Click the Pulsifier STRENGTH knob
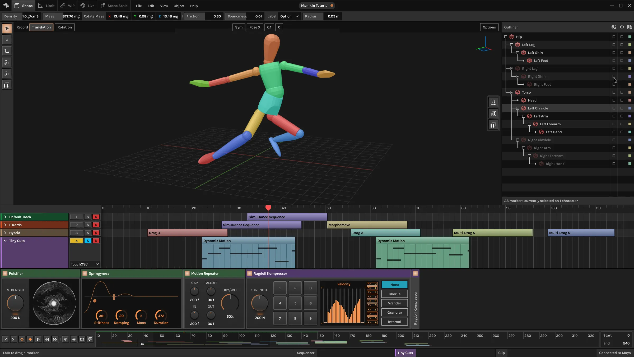Viewport: 634px width, 357px height. coord(15,303)
